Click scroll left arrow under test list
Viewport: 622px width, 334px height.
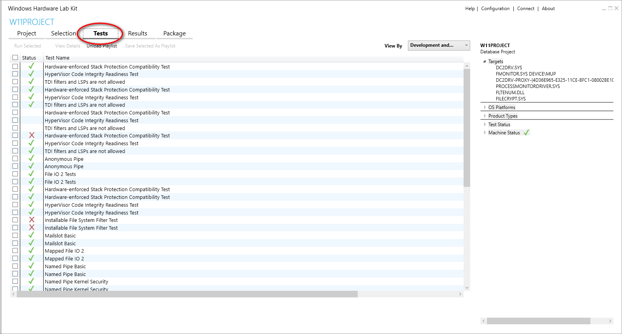(13, 294)
